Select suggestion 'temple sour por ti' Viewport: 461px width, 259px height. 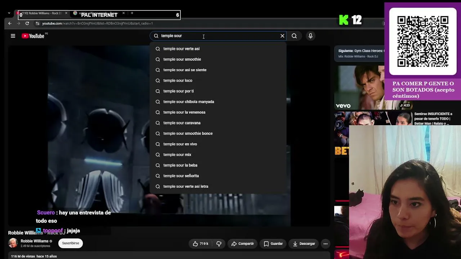pyautogui.click(x=218, y=91)
